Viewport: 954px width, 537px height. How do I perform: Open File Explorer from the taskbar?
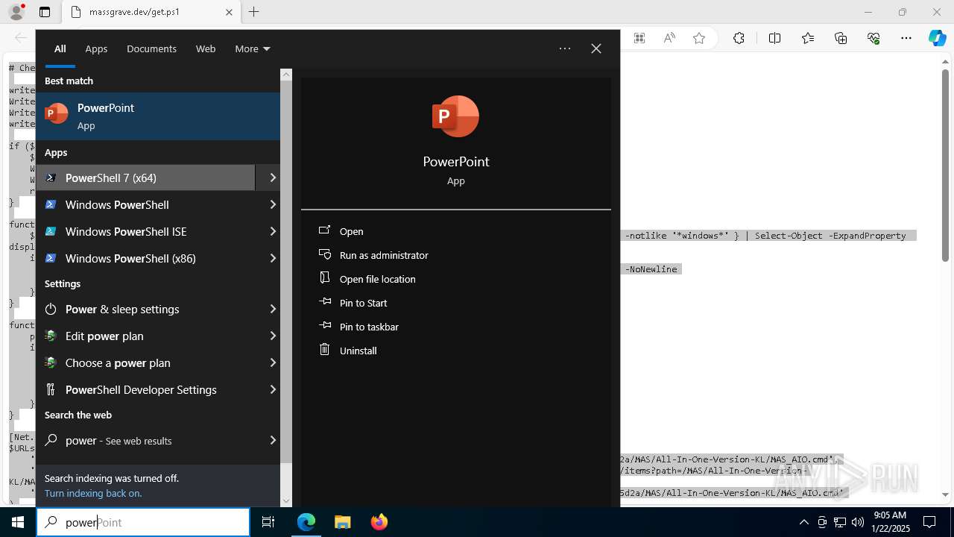tap(342, 522)
